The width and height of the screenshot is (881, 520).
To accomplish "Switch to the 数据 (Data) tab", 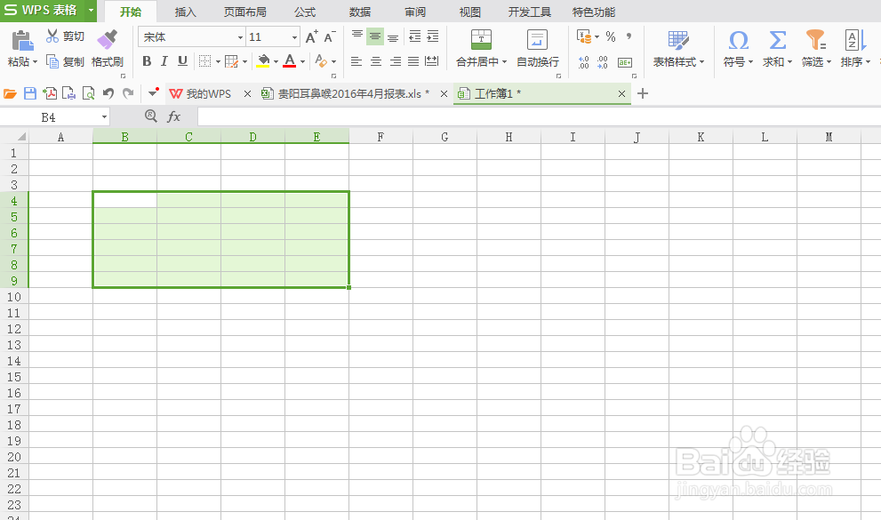I will (359, 12).
